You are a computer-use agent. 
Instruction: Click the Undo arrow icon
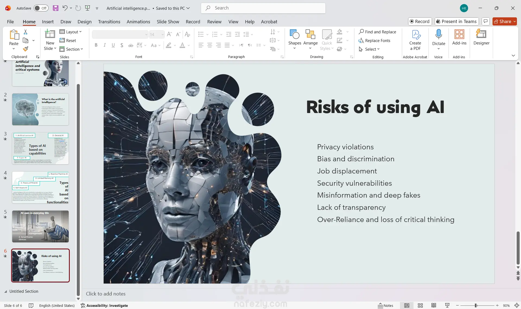(x=65, y=8)
